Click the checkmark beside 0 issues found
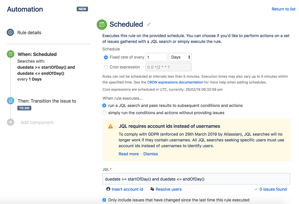 (256, 189)
